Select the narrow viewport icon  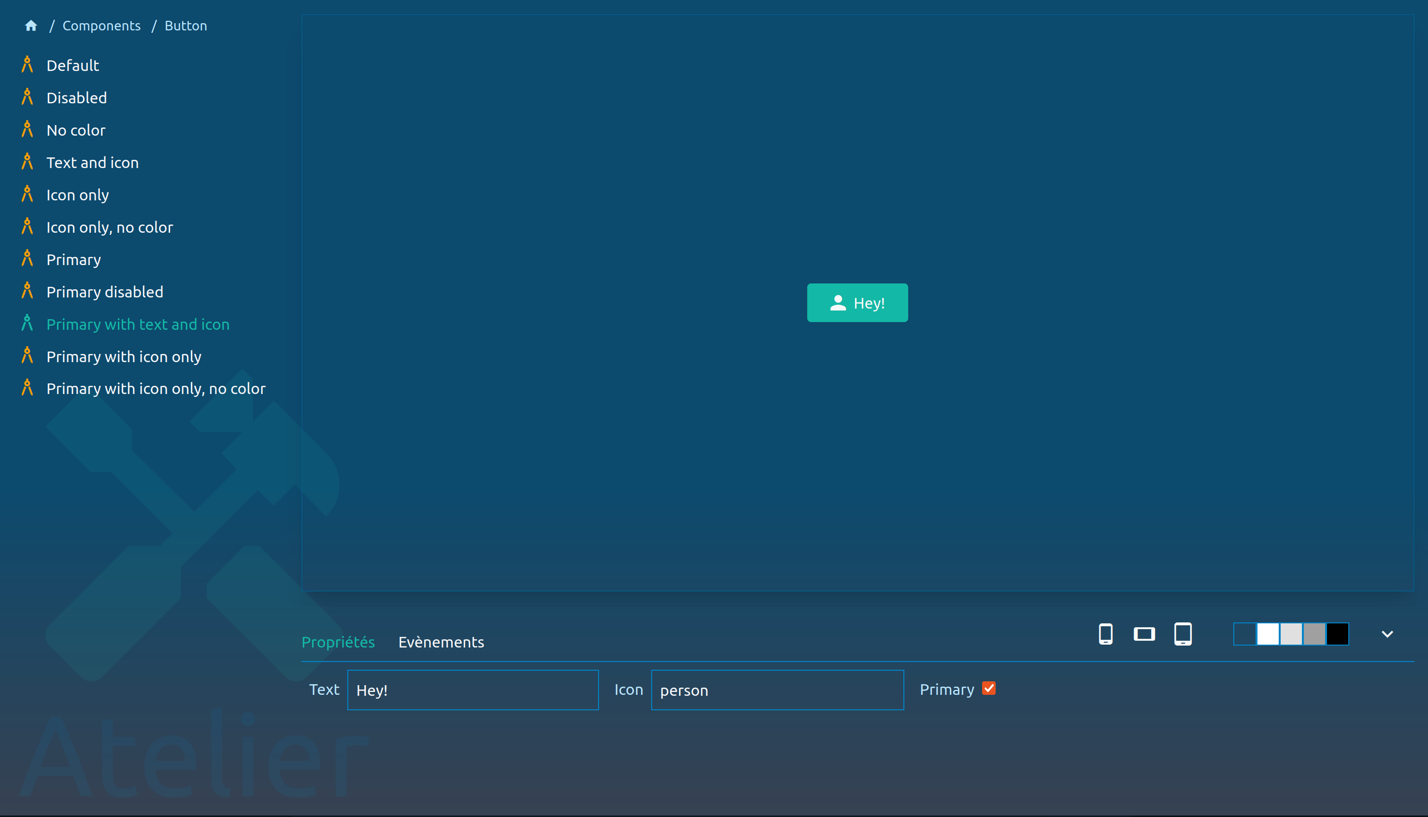coord(1105,634)
